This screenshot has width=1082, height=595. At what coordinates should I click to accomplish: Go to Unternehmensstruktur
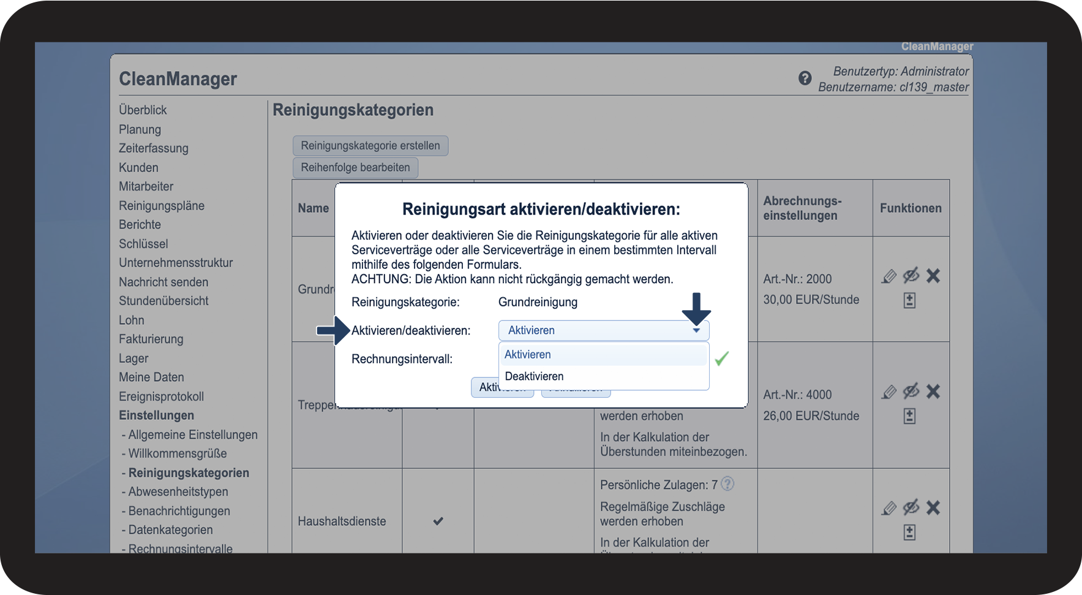pyautogui.click(x=176, y=263)
